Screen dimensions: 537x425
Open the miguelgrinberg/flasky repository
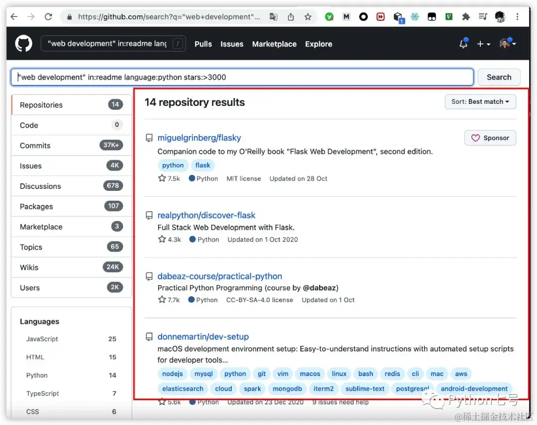pyautogui.click(x=199, y=138)
